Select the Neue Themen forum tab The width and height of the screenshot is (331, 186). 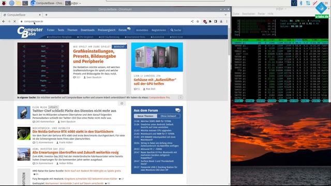pyautogui.click(x=145, y=116)
